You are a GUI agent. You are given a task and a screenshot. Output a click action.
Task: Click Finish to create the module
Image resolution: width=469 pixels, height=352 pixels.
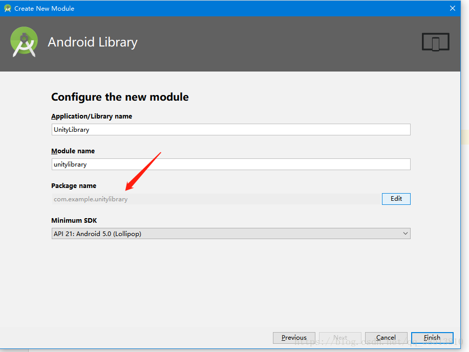[x=432, y=338]
